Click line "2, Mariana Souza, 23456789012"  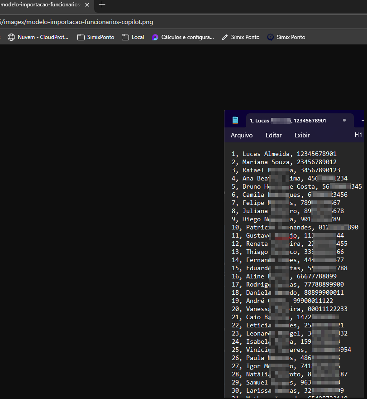tap(284, 162)
